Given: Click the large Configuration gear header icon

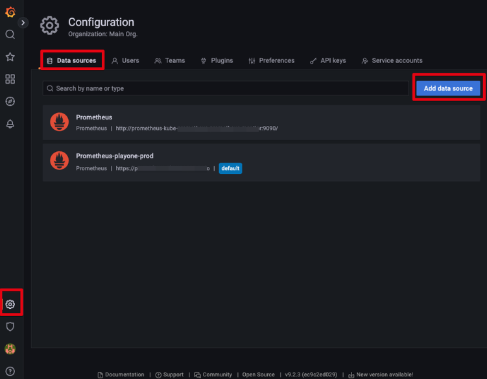Looking at the screenshot, I should click(x=49, y=25).
